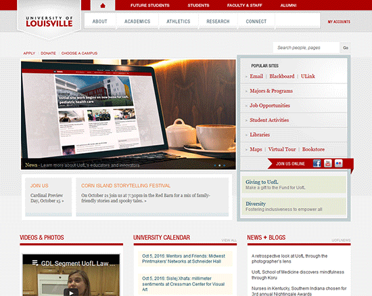Open the Flickr icon beside Join Us Online
Screen dimensions: 372x296
click(339, 163)
